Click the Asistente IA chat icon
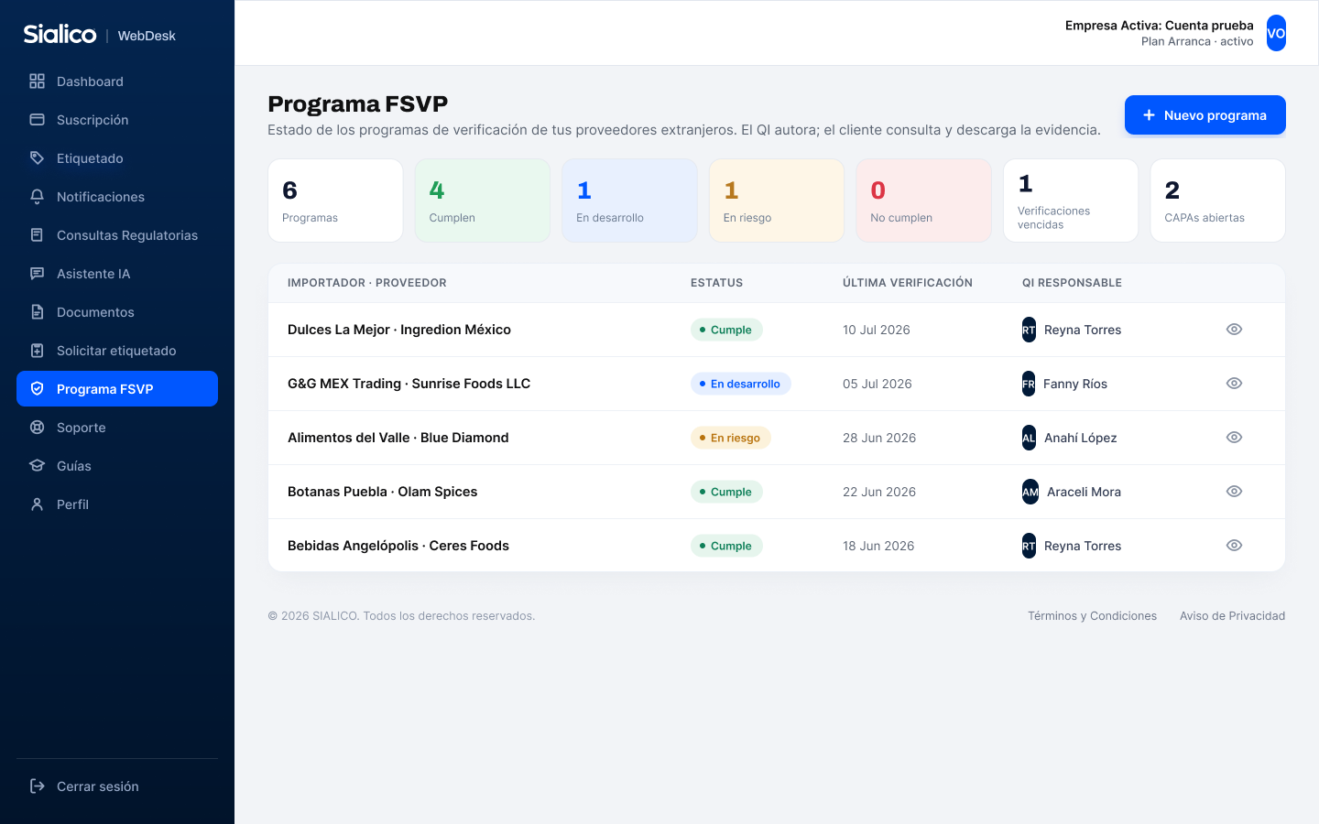Viewport: 1319px width, 824px height. (37, 274)
